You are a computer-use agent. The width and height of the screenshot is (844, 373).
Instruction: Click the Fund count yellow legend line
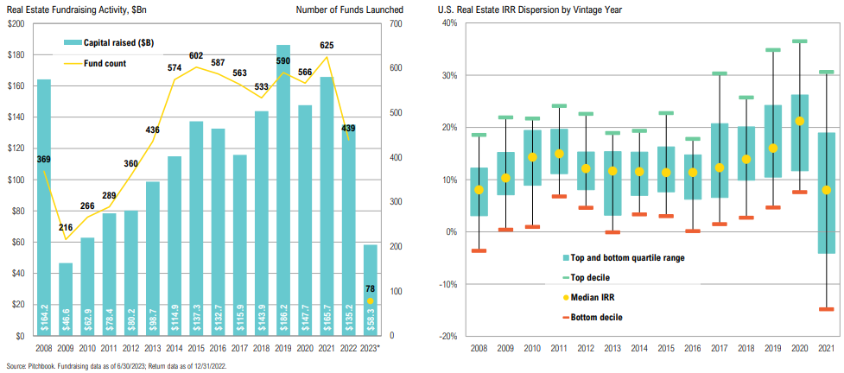(x=73, y=62)
